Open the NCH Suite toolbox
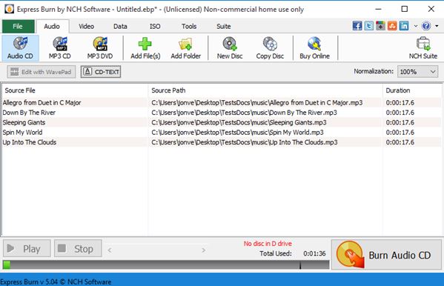The image size is (444, 286). 423,48
